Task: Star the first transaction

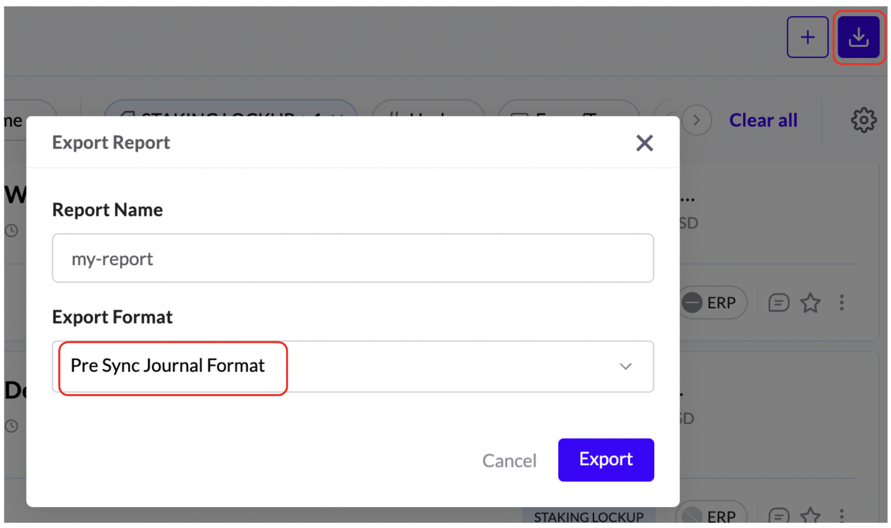Action: coord(810,303)
